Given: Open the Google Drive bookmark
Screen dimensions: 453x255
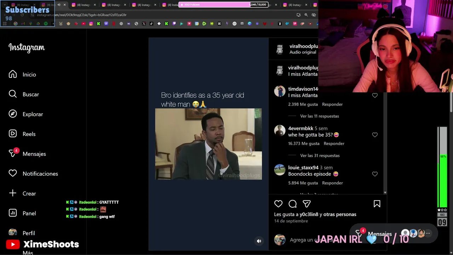Looking at the screenshot, I should click(x=38, y=24).
